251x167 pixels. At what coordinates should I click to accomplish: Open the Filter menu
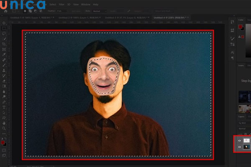pyautogui.click(x=61, y=4)
